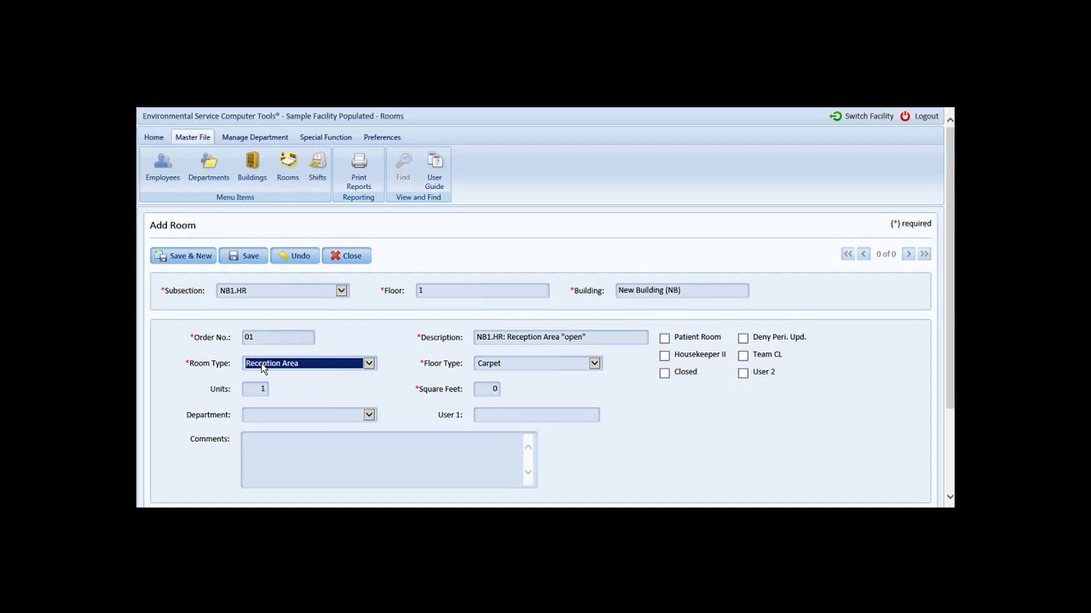
Task: Click the Order No. input field
Action: click(279, 337)
